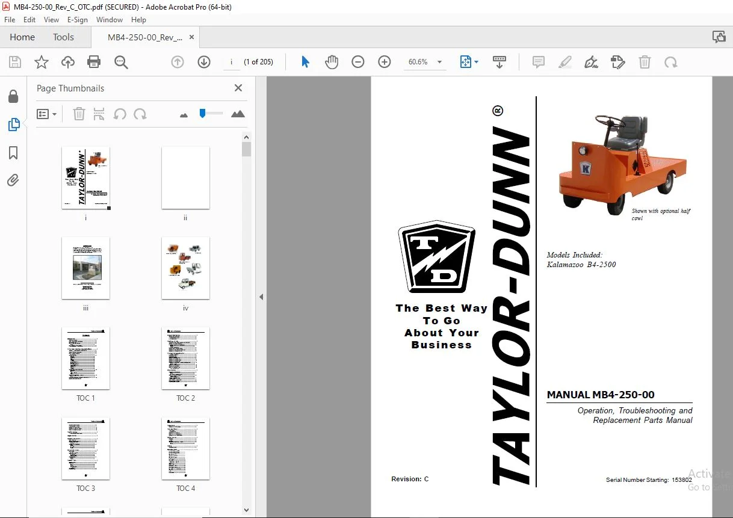The width and height of the screenshot is (733, 518).
Task: Select the Highlight text pen tool
Action: click(x=564, y=62)
